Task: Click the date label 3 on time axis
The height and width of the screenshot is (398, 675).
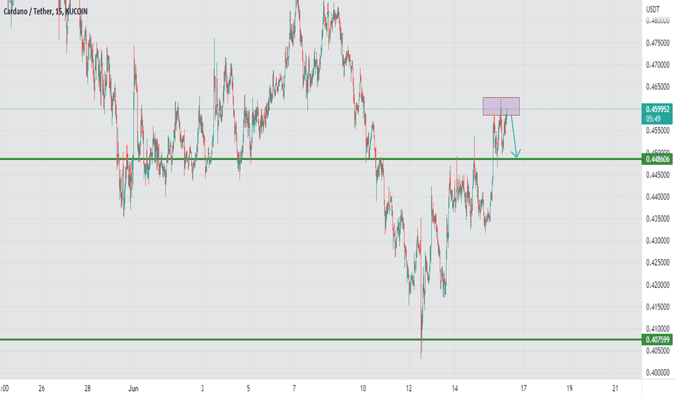Action: click(202, 389)
